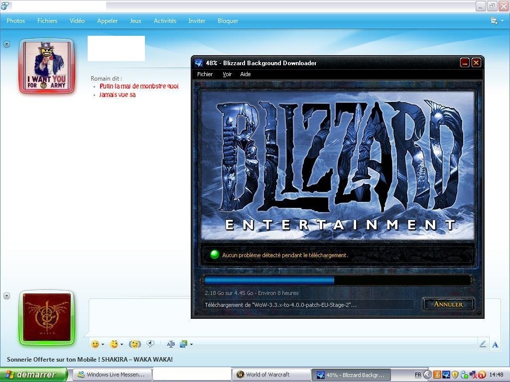Click the AB text formatting icon
Image resolution: width=510 pixels, height=382 pixels.
point(171,344)
